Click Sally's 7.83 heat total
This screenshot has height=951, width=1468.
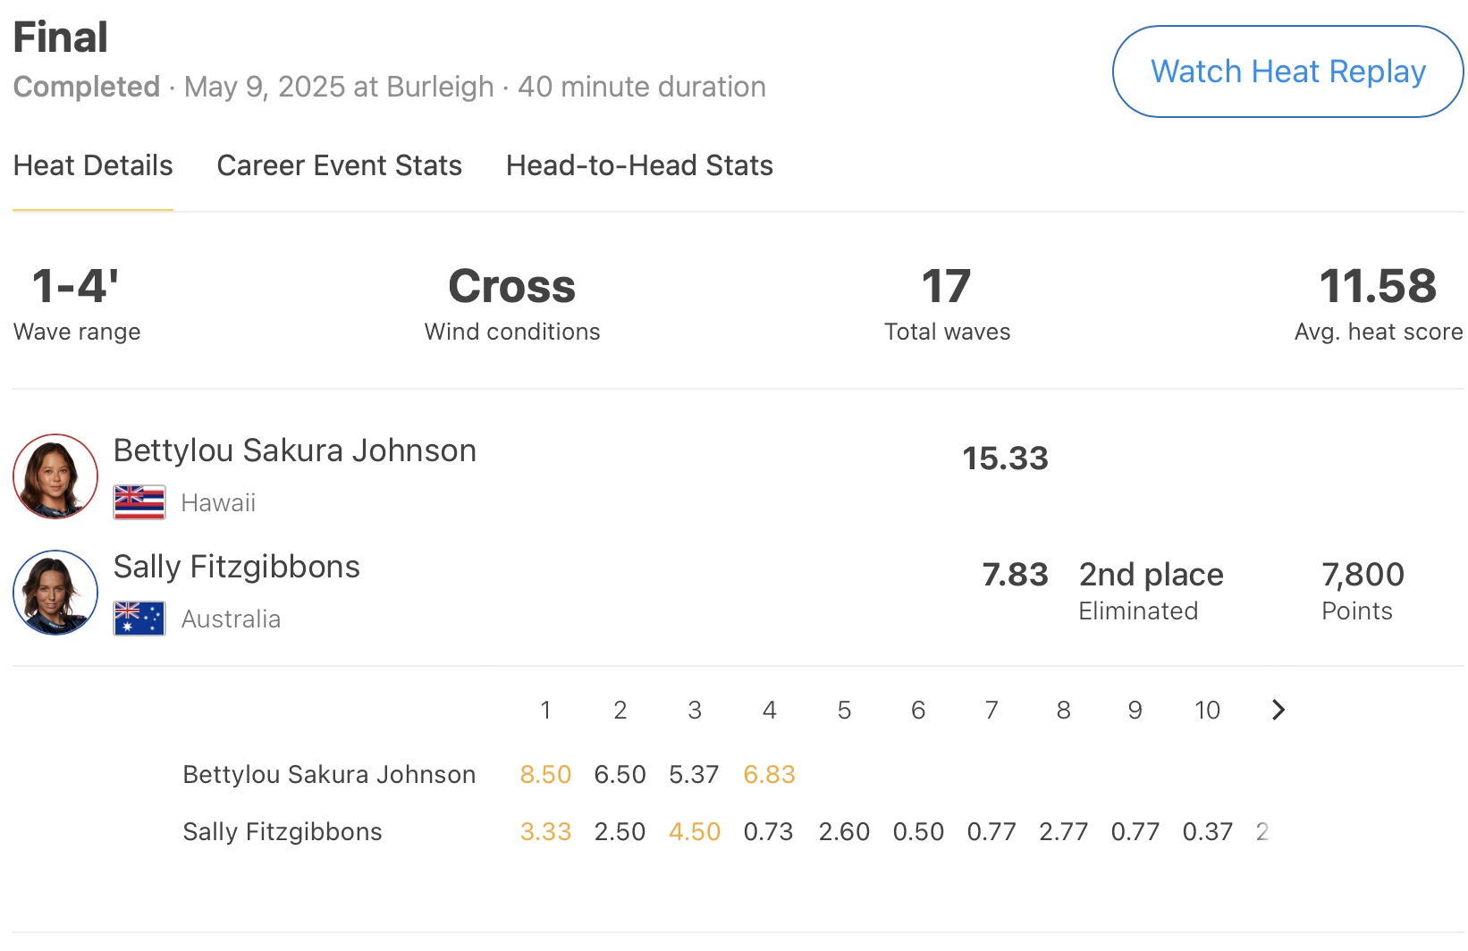pos(1015,575)
